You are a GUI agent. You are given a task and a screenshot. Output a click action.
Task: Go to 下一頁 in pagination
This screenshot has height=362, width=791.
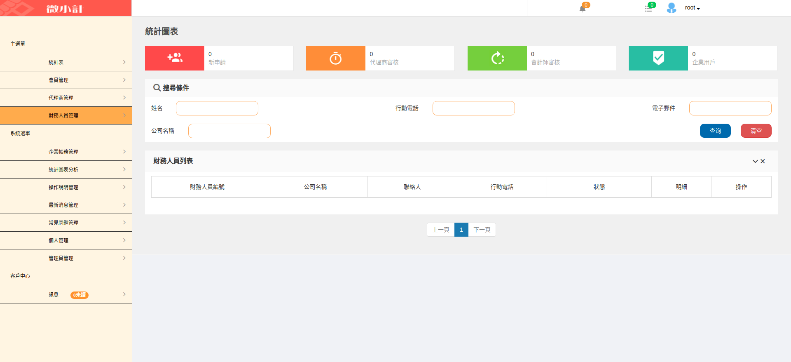point(482,230)
